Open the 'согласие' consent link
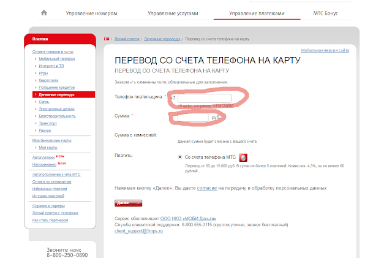 (207, 188)
